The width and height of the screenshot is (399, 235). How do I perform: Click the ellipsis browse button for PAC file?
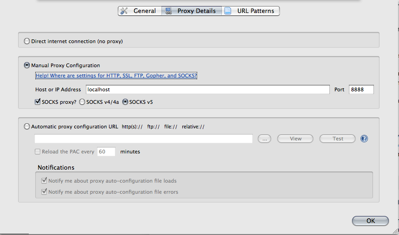coord(264,139)
